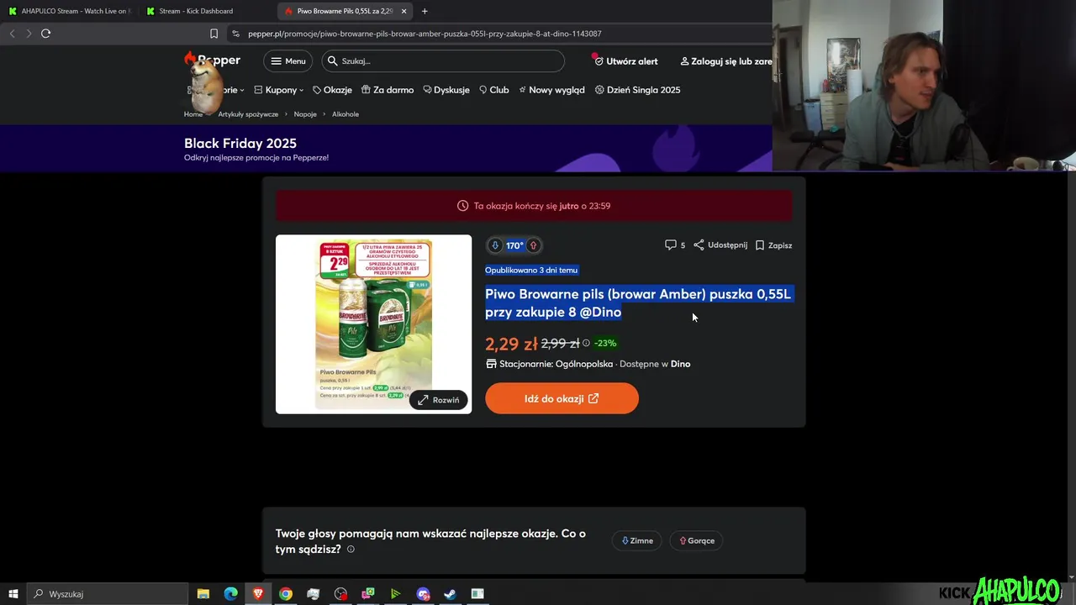The image size is (1076, 605).
Task: Click the Dino store link
Action: [x=680, y=364]
